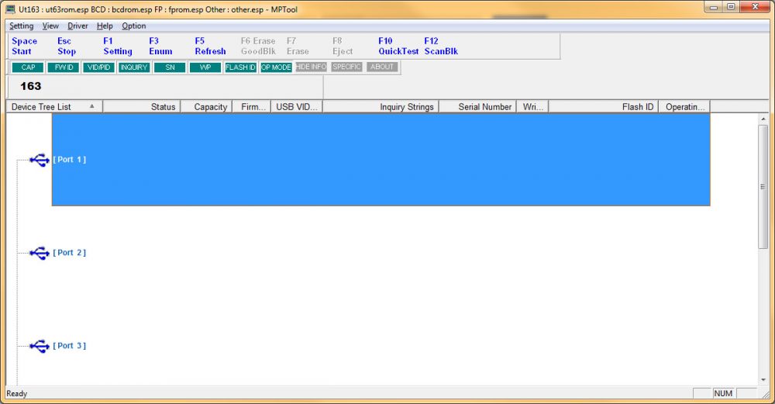Select the Port 2 tree item label
Image resolution: width=775 pixels, height=404 pixels.
point(70,253)
